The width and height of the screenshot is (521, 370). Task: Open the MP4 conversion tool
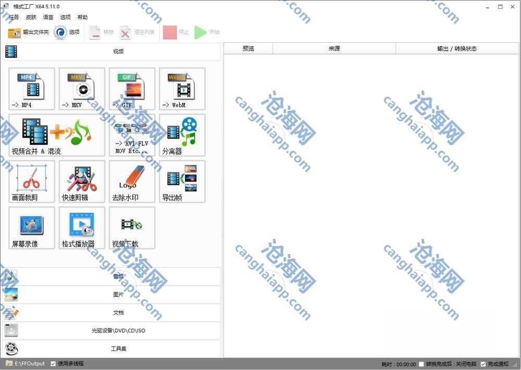click(32, 88)
